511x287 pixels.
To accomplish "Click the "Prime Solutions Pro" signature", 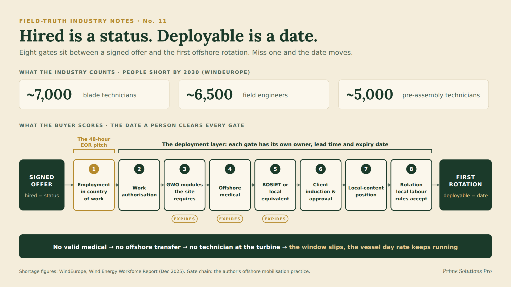I will (x=467, y=271).
